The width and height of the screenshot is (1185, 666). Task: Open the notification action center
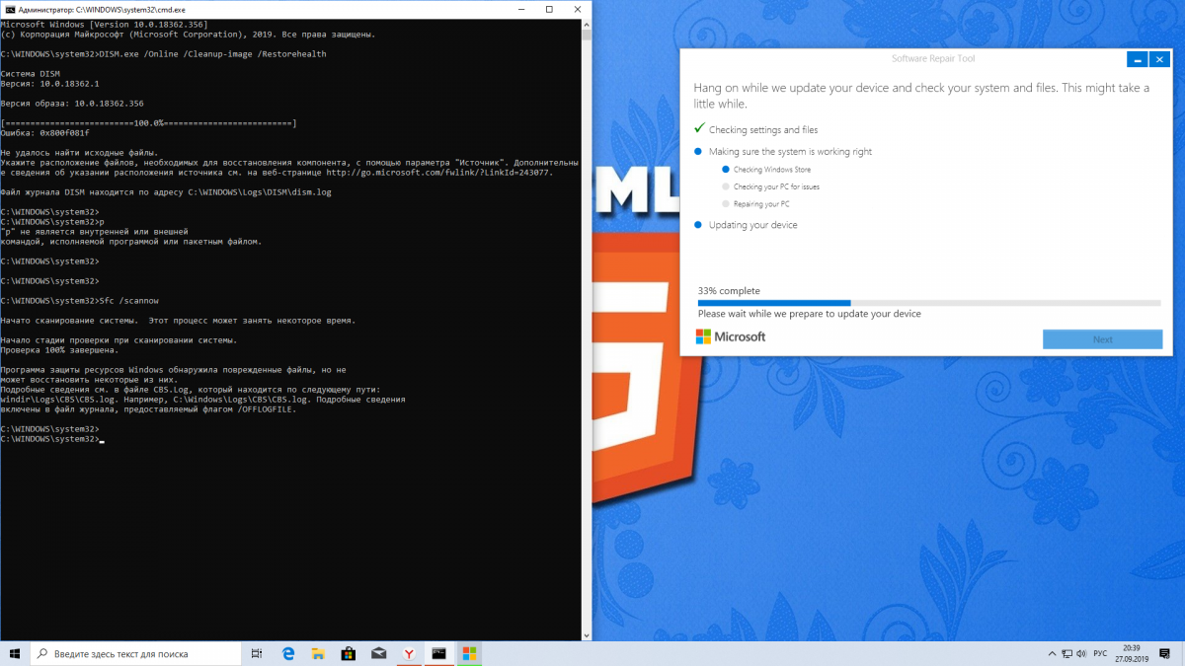tap(1164, 653)
